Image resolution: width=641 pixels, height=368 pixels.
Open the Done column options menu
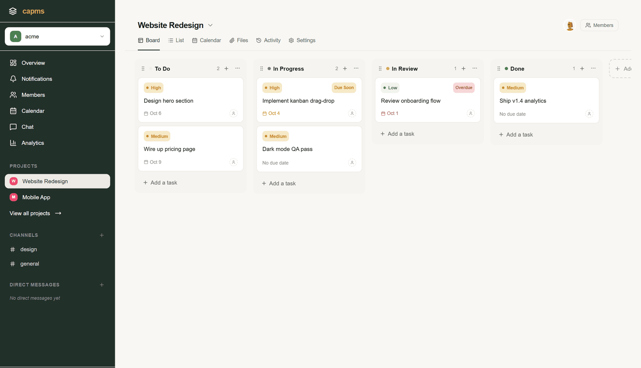point(593,68)
